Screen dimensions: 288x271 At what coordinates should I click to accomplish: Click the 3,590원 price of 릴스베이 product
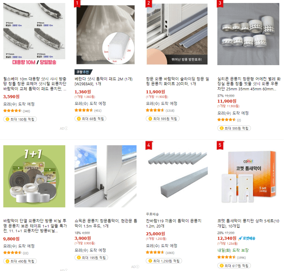pos(11,96)
